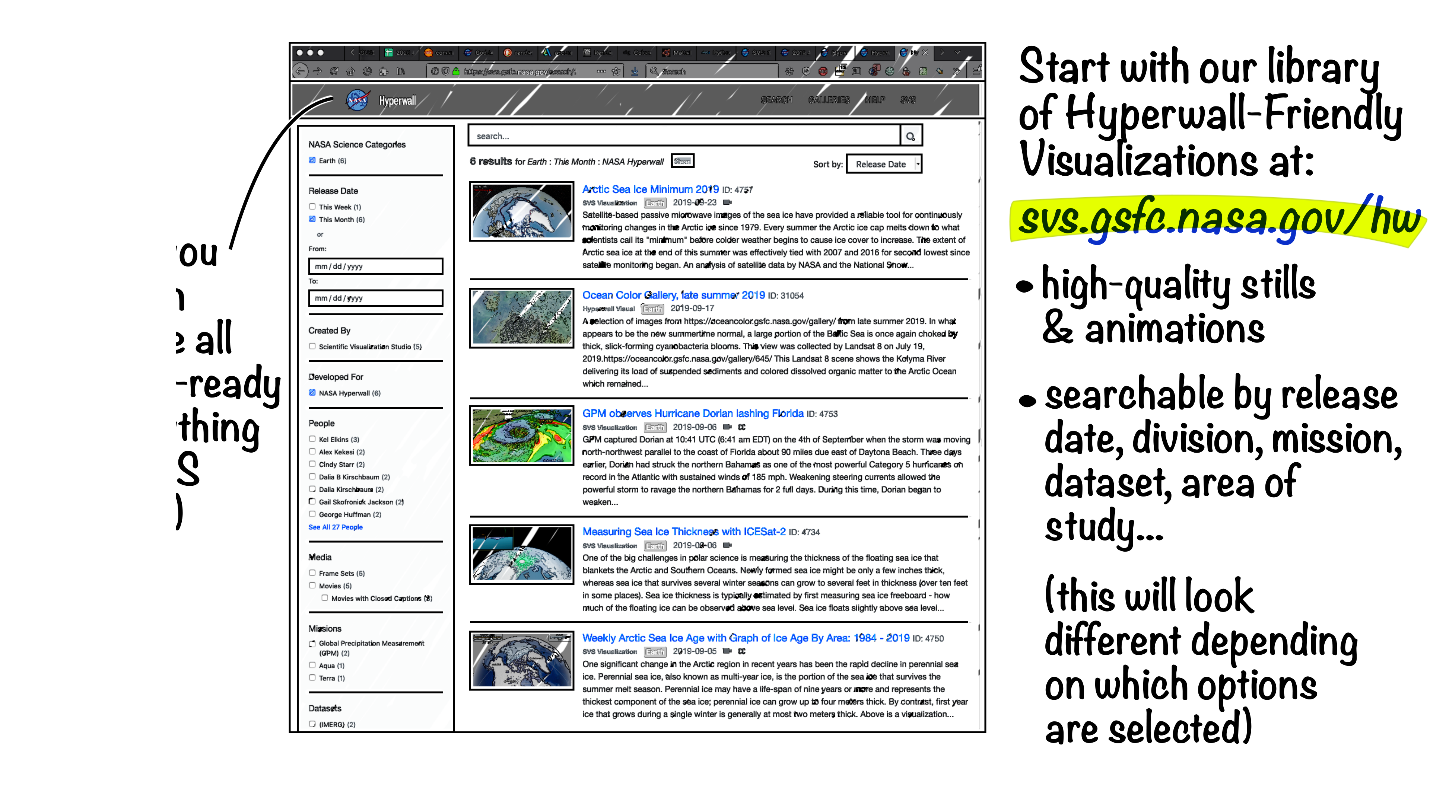The height and width of the screenshot is (804, 1430).
Task: Uncheck the This Month release date box
Action: 312,219
